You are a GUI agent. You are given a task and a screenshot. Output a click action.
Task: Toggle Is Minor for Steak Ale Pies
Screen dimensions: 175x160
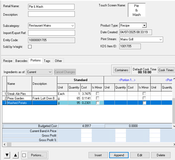click(x=98, y=94)
